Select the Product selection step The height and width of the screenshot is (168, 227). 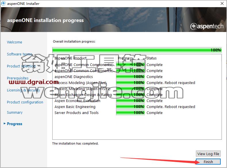tap(21, 66)
